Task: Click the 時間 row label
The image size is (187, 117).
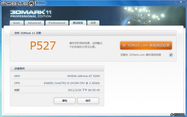Action: coord(17,90)
